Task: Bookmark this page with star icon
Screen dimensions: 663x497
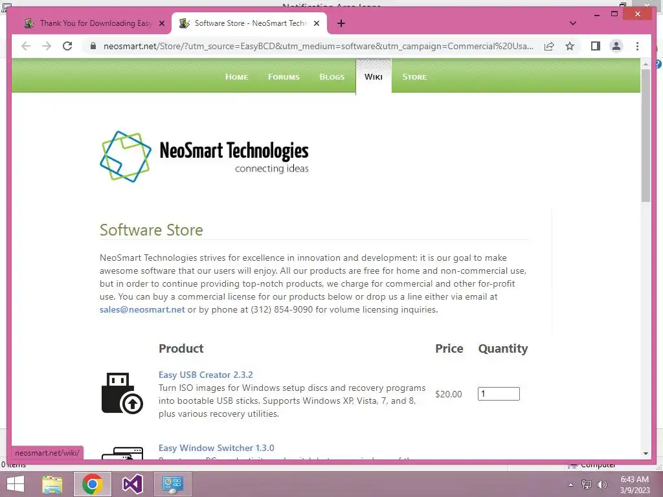Action: (x=570, y=46)
